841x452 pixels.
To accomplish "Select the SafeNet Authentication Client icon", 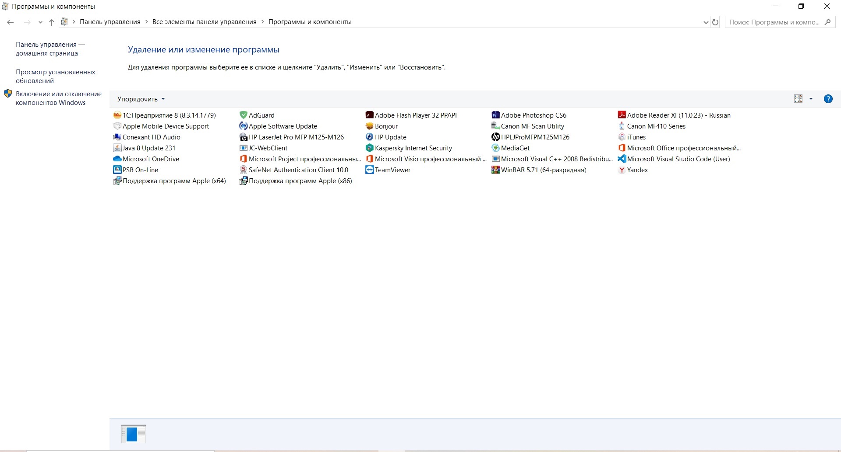I will click(x=243, y=170).
